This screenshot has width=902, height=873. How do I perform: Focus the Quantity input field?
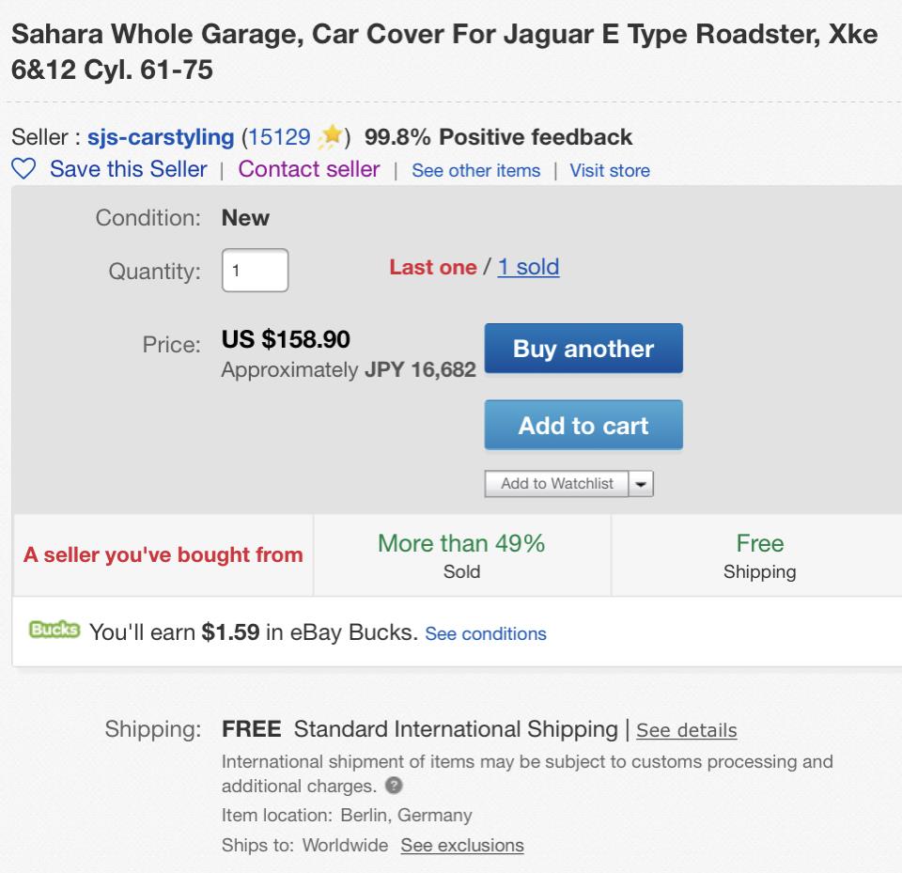pyautogui.click(x=255, y=271)
